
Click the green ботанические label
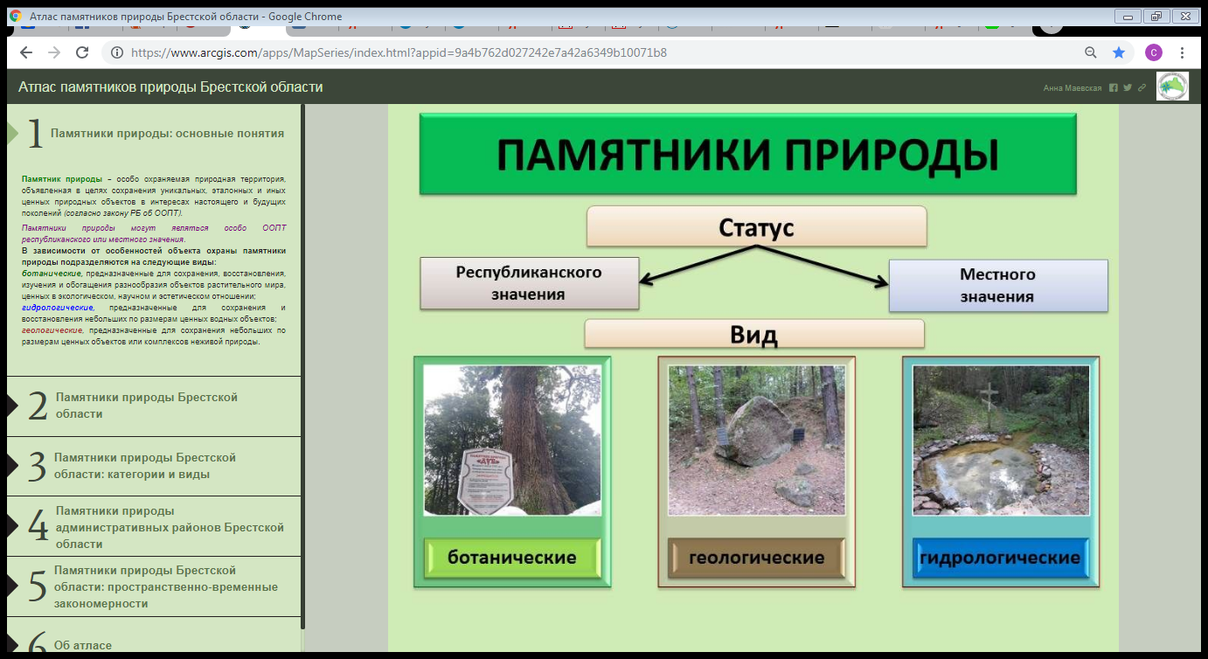[x=512, y=558]
